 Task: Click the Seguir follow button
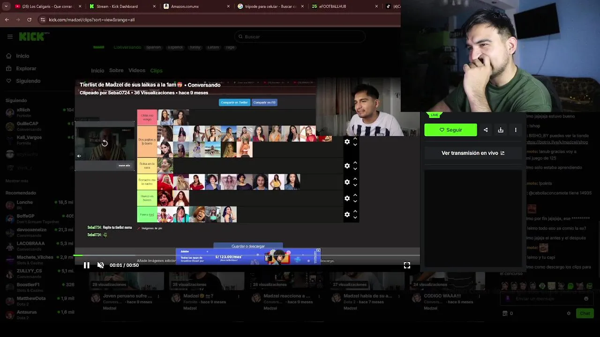(450, 130)
